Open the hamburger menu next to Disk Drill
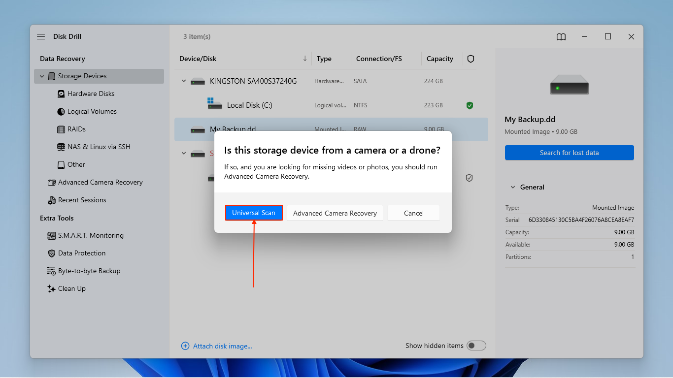The width and height of the screenshot is (673, 378). [41, 36]
